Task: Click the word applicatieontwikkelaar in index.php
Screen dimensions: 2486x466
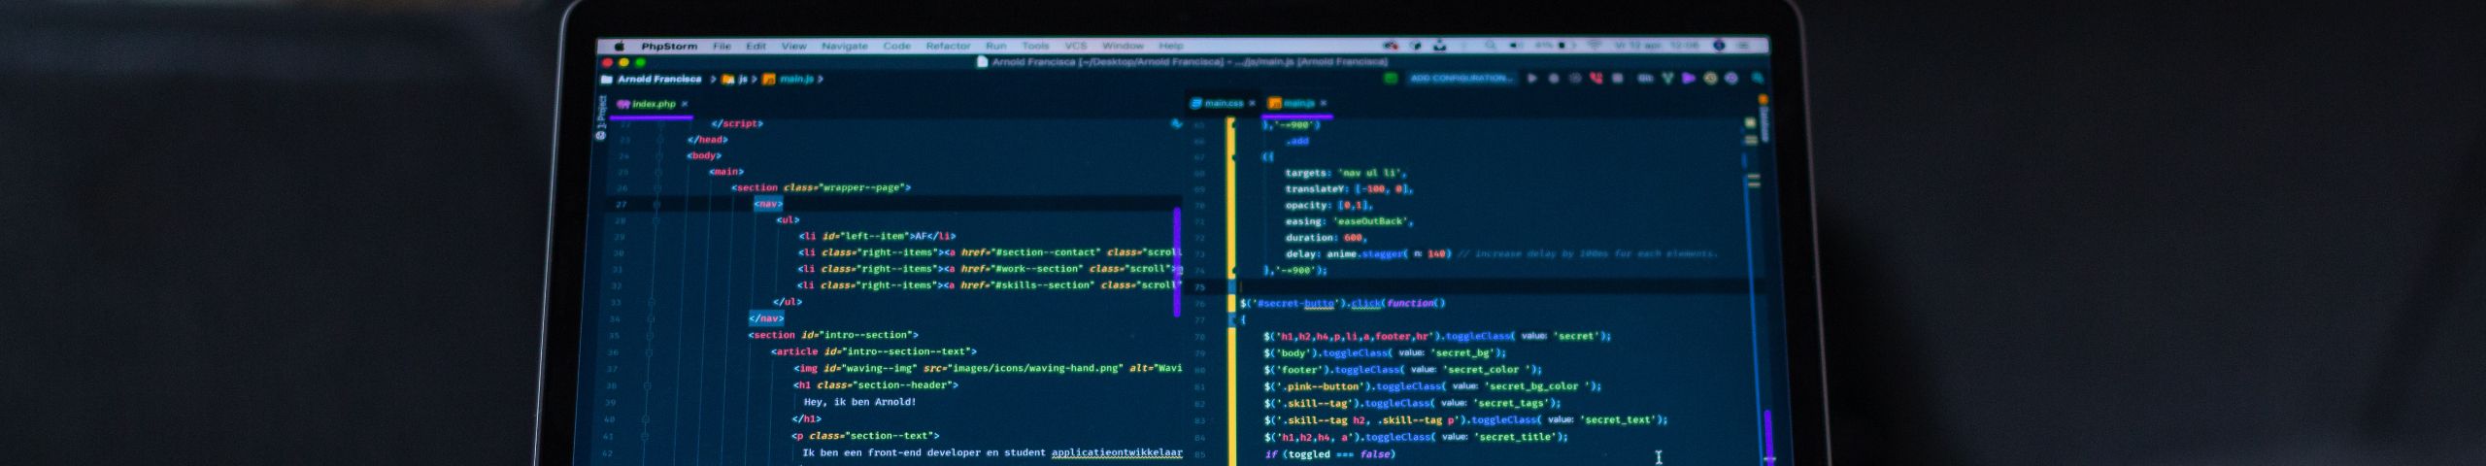Action: pyautogui.click(x=1117, y=452)
